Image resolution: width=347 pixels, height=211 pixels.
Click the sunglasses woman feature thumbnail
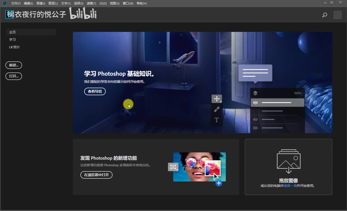click(199, 167)
